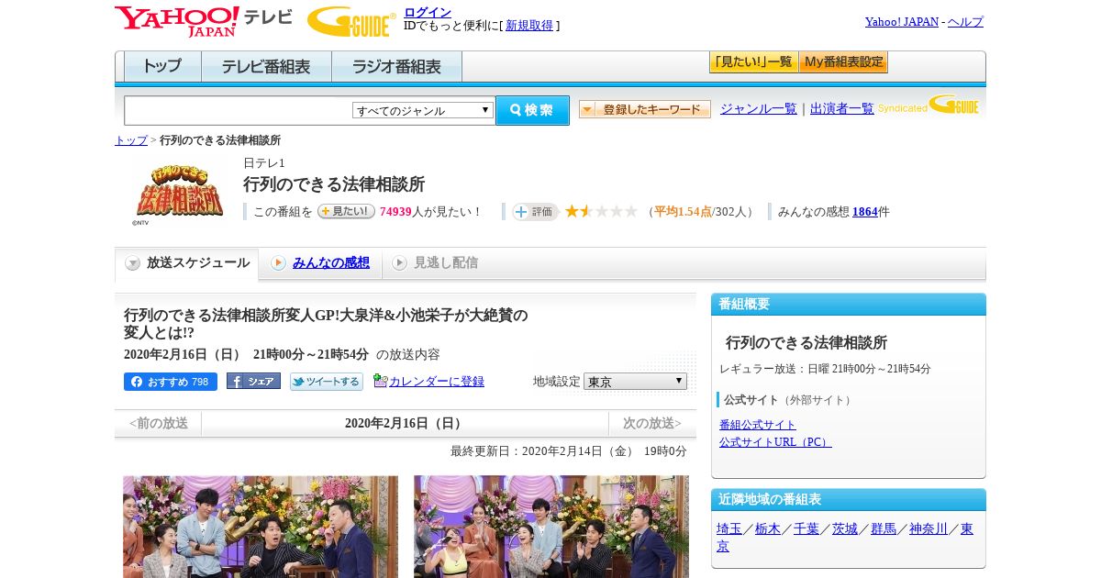Click the right broadcast scene photo
Screen dimensions: 1101x578
pos(551,527)
